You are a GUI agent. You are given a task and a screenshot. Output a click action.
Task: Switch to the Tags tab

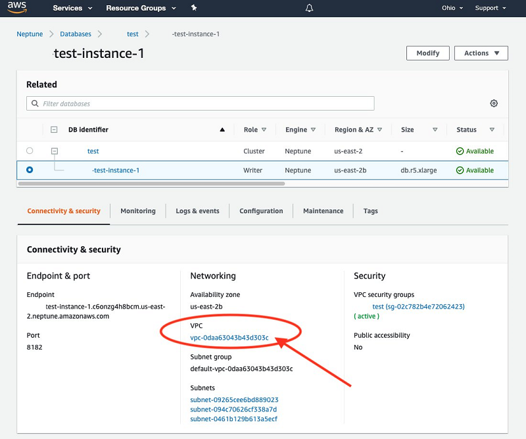[x=370, y=211]
